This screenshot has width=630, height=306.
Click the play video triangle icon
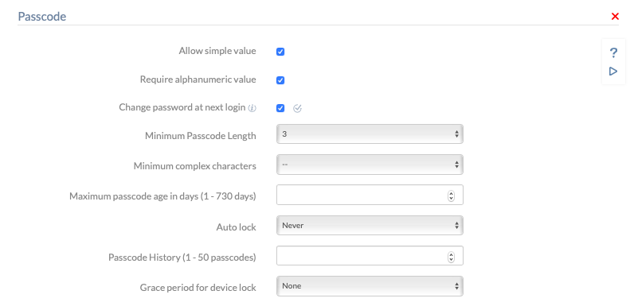[613, 72]
